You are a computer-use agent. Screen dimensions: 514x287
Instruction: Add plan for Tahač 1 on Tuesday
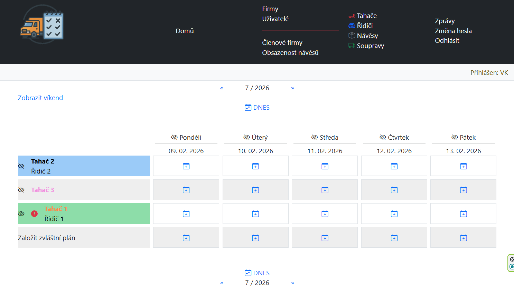(x=255, y=214)
